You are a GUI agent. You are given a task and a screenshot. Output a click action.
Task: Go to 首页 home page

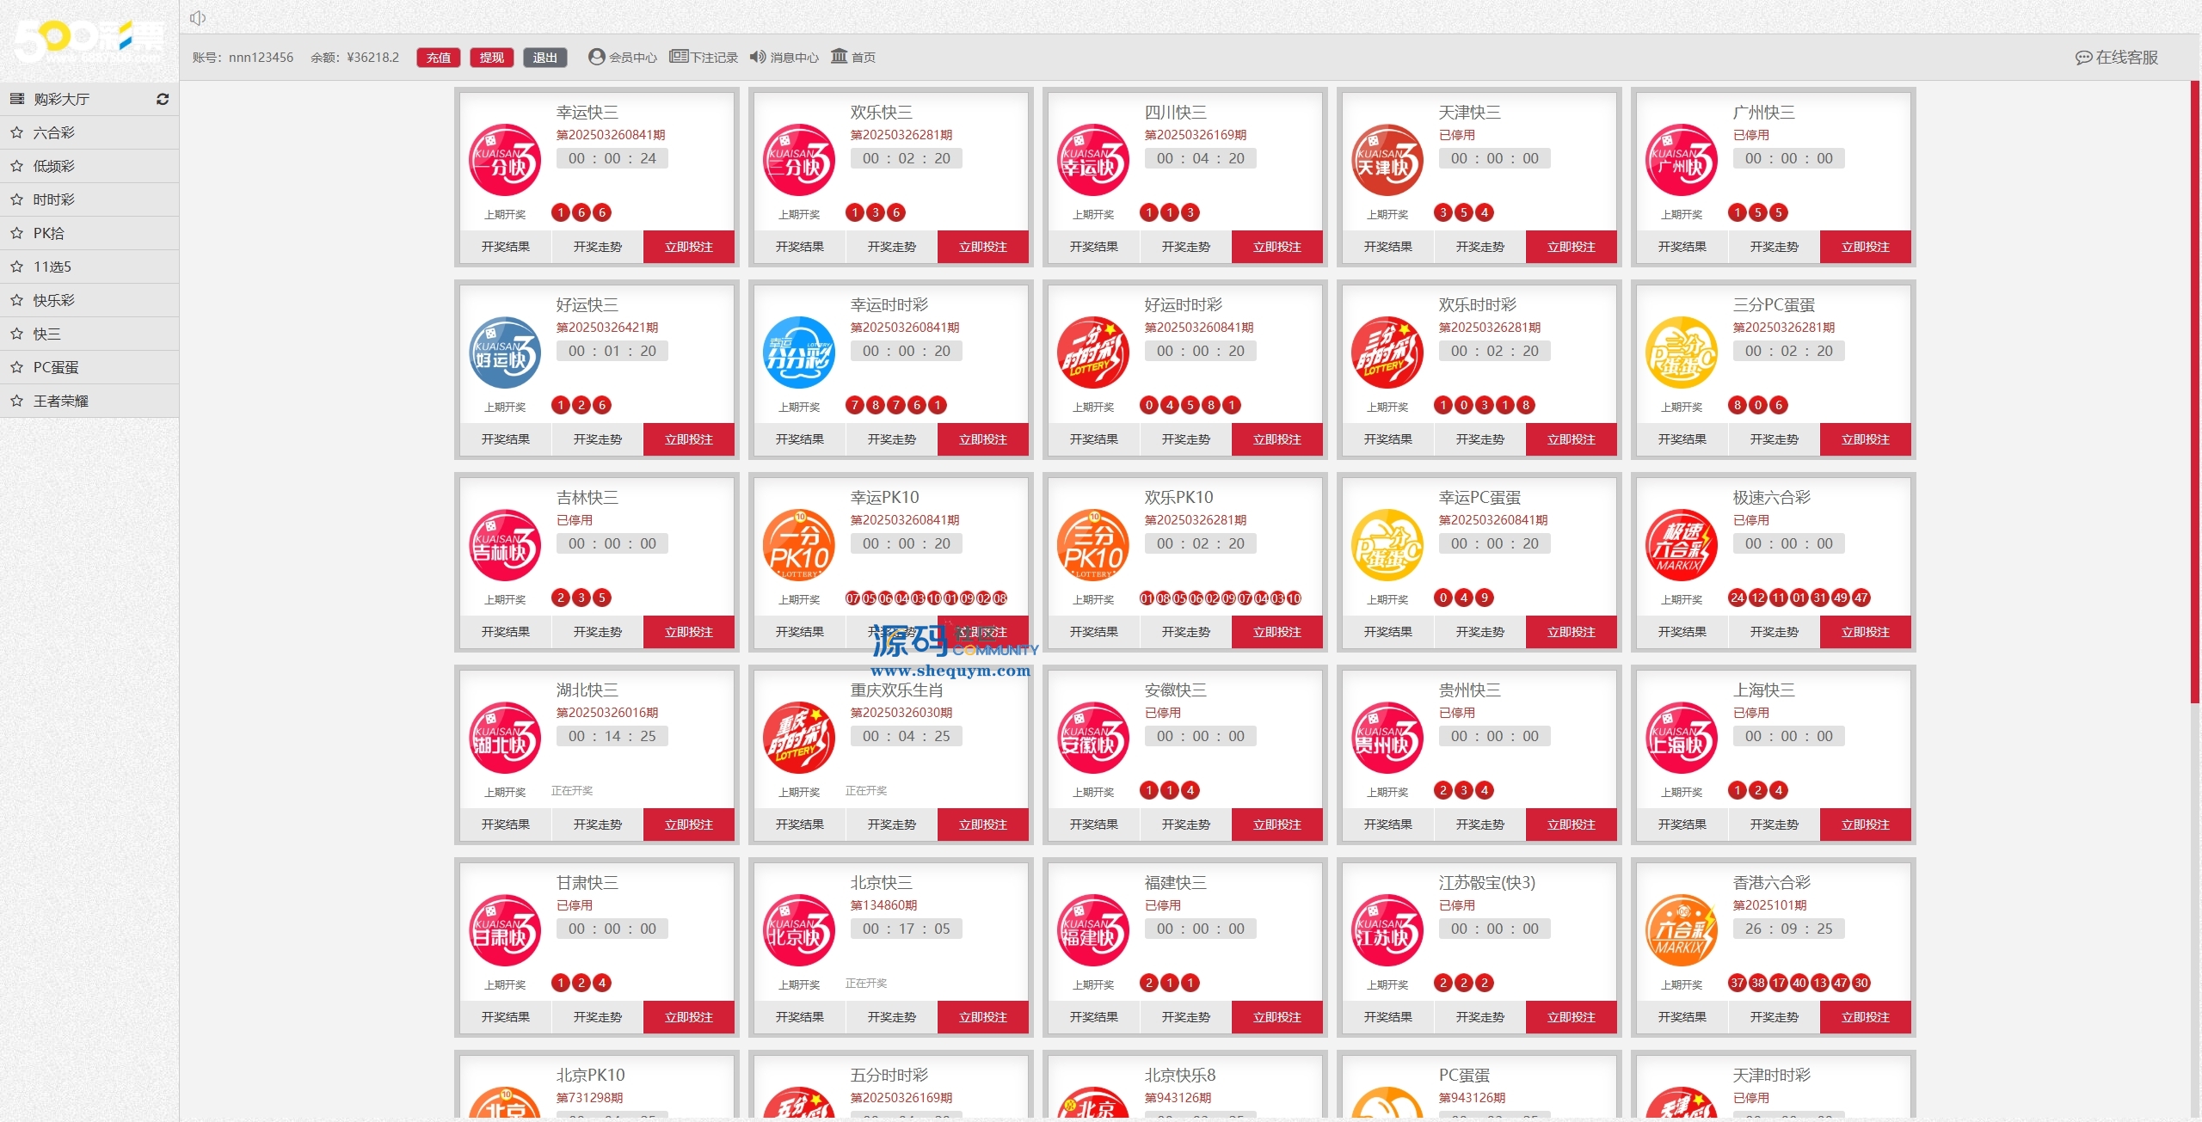coord(853,58)
